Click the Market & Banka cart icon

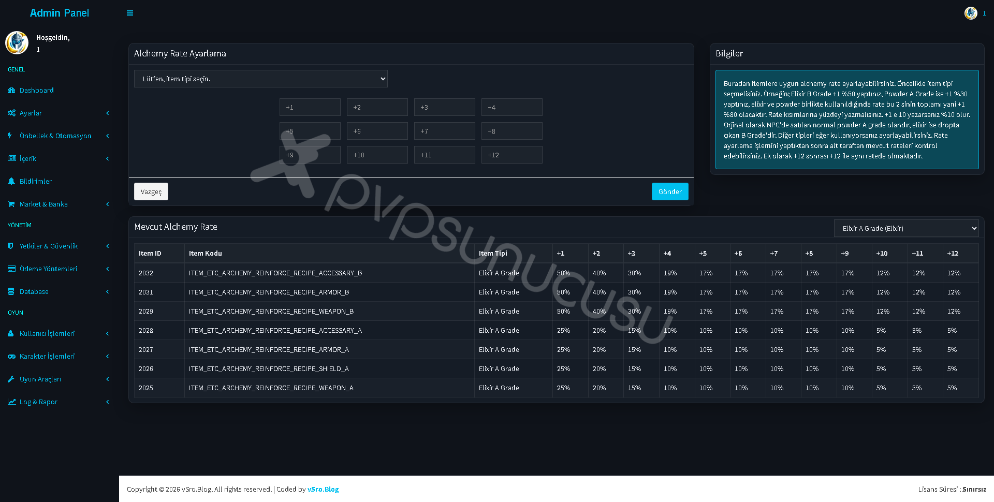(11, 204)
